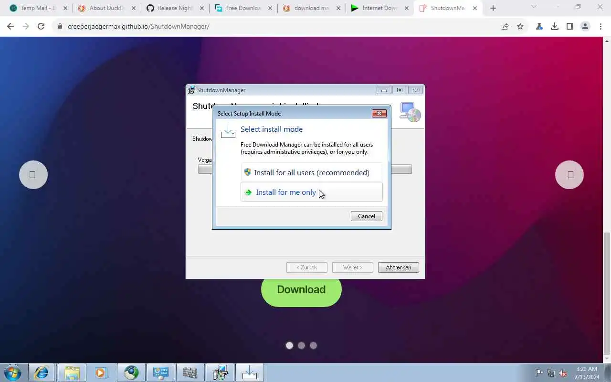Choose Install for all users (recommended)
Image resolution: width=611 pixels, height=382 pixels.
click(x=311, y=172)
